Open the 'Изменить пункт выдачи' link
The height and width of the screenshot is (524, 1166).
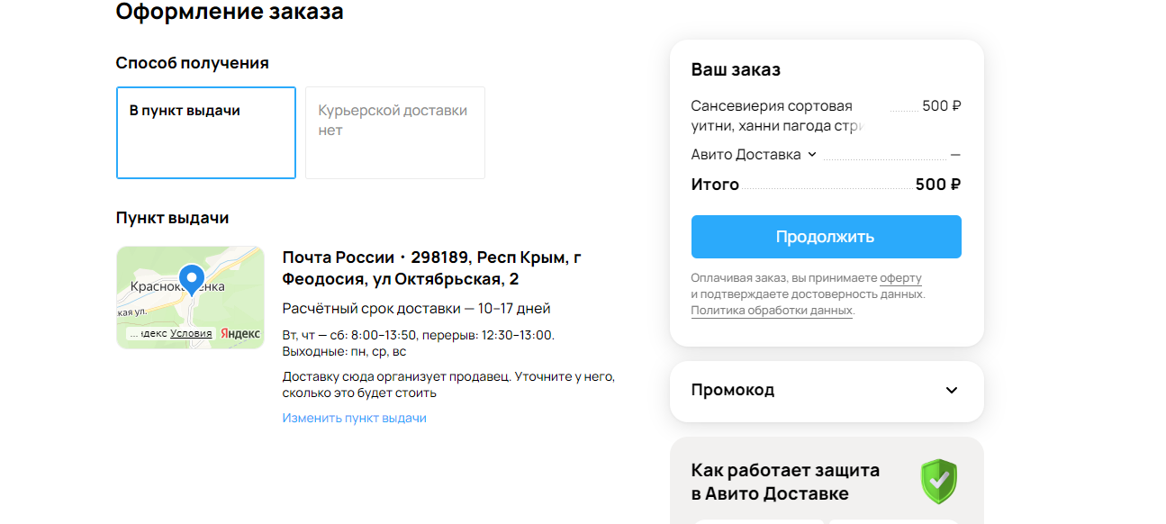coord(355,418)
